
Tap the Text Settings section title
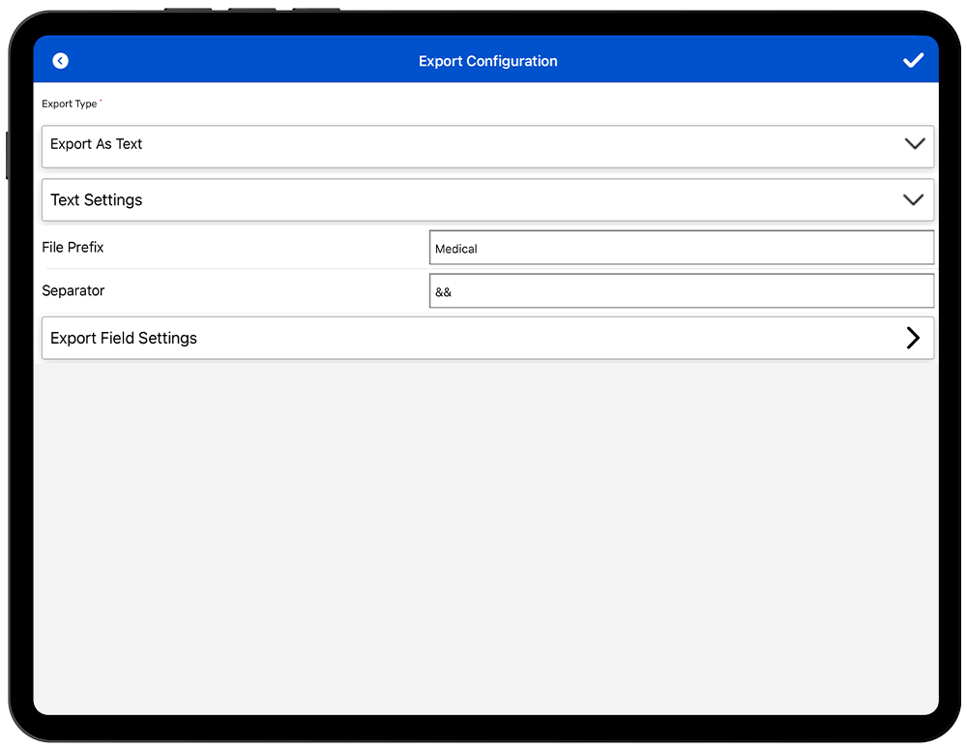coord(97,200)
